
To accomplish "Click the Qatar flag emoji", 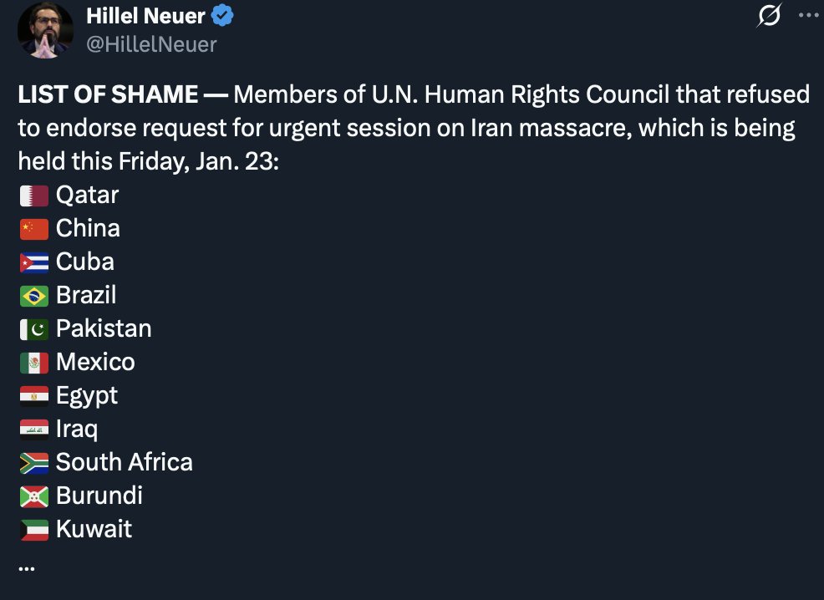I will point(33,196).
